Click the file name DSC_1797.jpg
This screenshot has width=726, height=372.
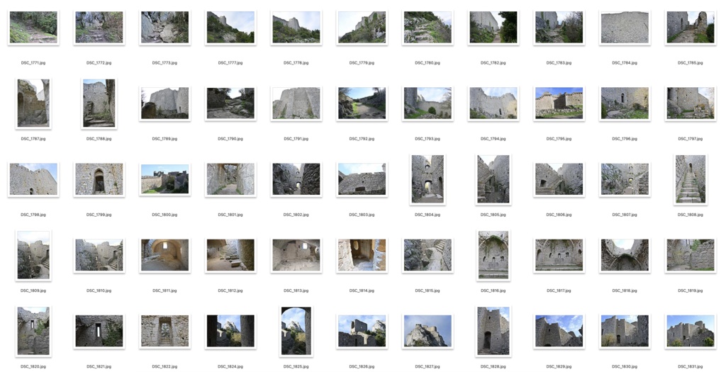(691, 139)
